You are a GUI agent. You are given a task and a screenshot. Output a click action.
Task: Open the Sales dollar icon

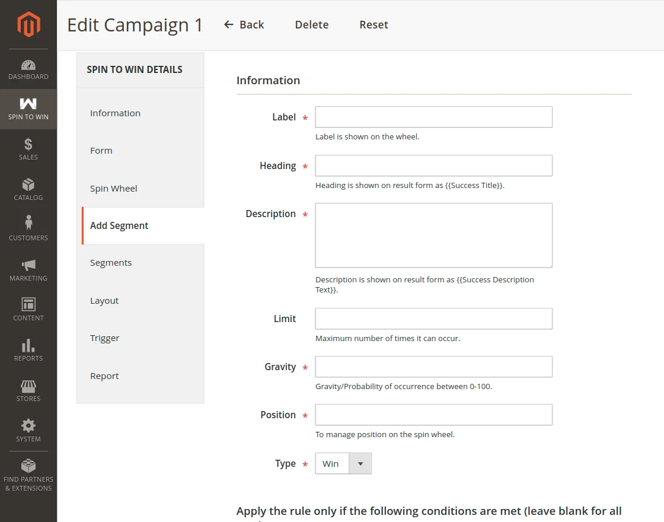point(28,144)
